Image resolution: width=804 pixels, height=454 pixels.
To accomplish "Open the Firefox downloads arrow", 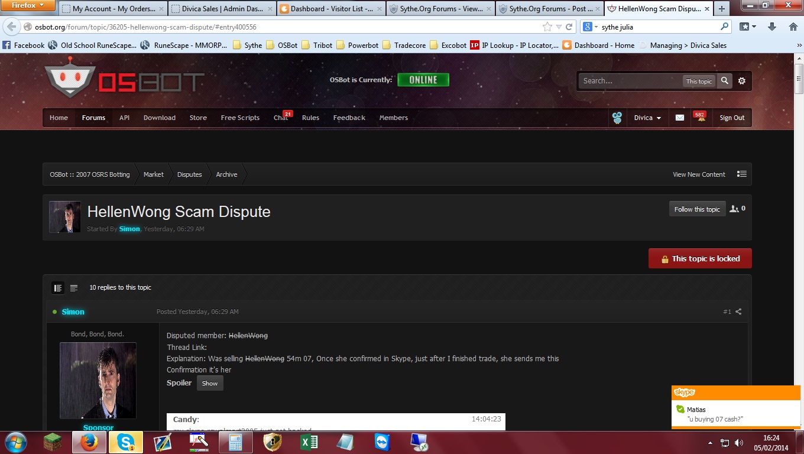I will [772, 27].
